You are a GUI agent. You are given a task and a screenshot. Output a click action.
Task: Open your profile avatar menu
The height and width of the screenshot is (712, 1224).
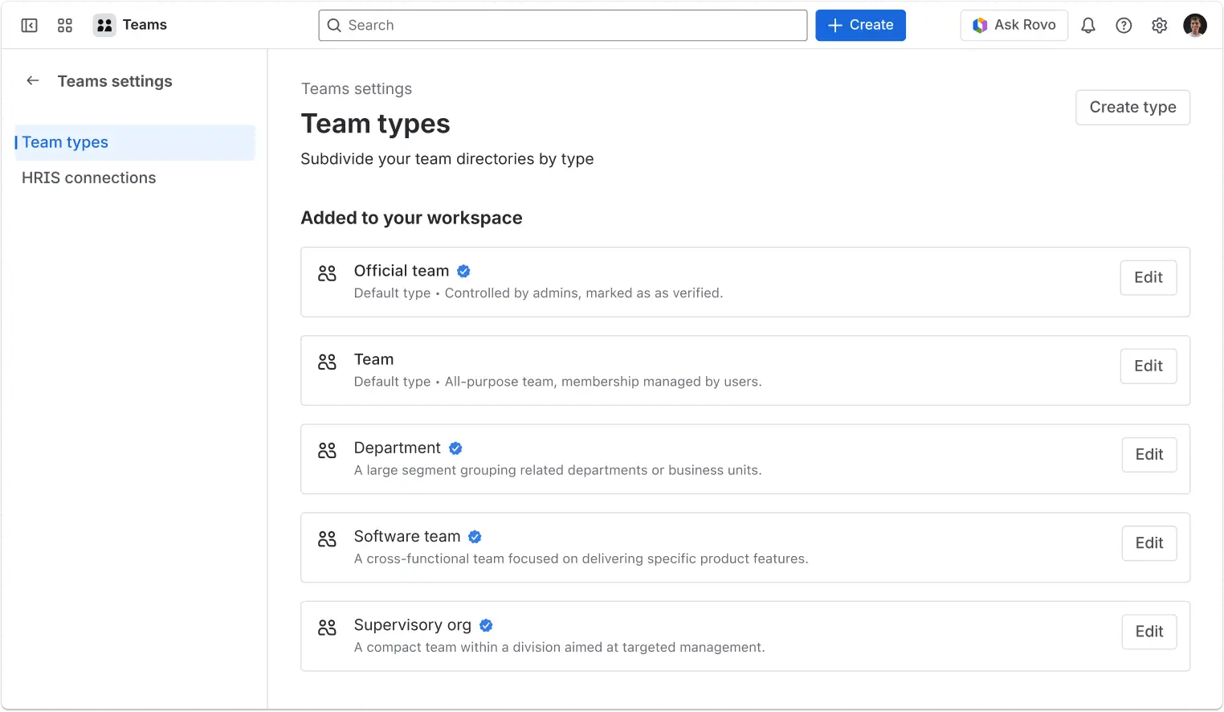point(1196,25)
